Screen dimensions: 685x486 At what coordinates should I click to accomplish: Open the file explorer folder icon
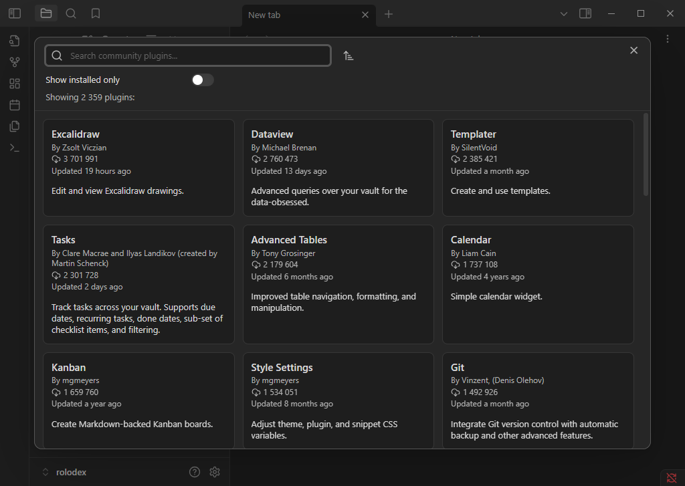click(46, 13)
